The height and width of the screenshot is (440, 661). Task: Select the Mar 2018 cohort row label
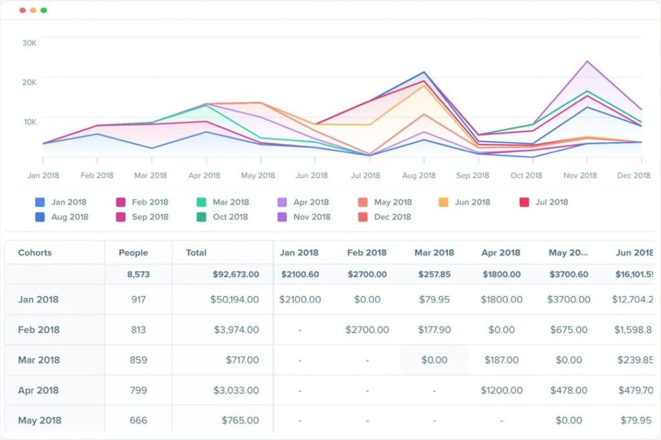39,361
